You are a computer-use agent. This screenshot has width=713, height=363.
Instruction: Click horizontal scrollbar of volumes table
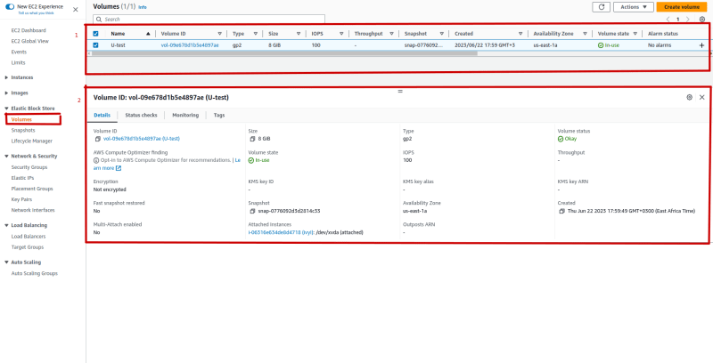[x=283, y=53]
